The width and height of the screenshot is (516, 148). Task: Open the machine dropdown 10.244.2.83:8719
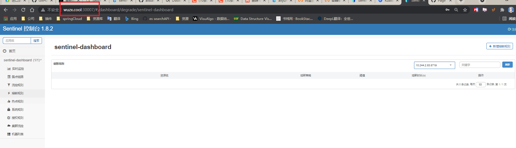coord(434,65)
